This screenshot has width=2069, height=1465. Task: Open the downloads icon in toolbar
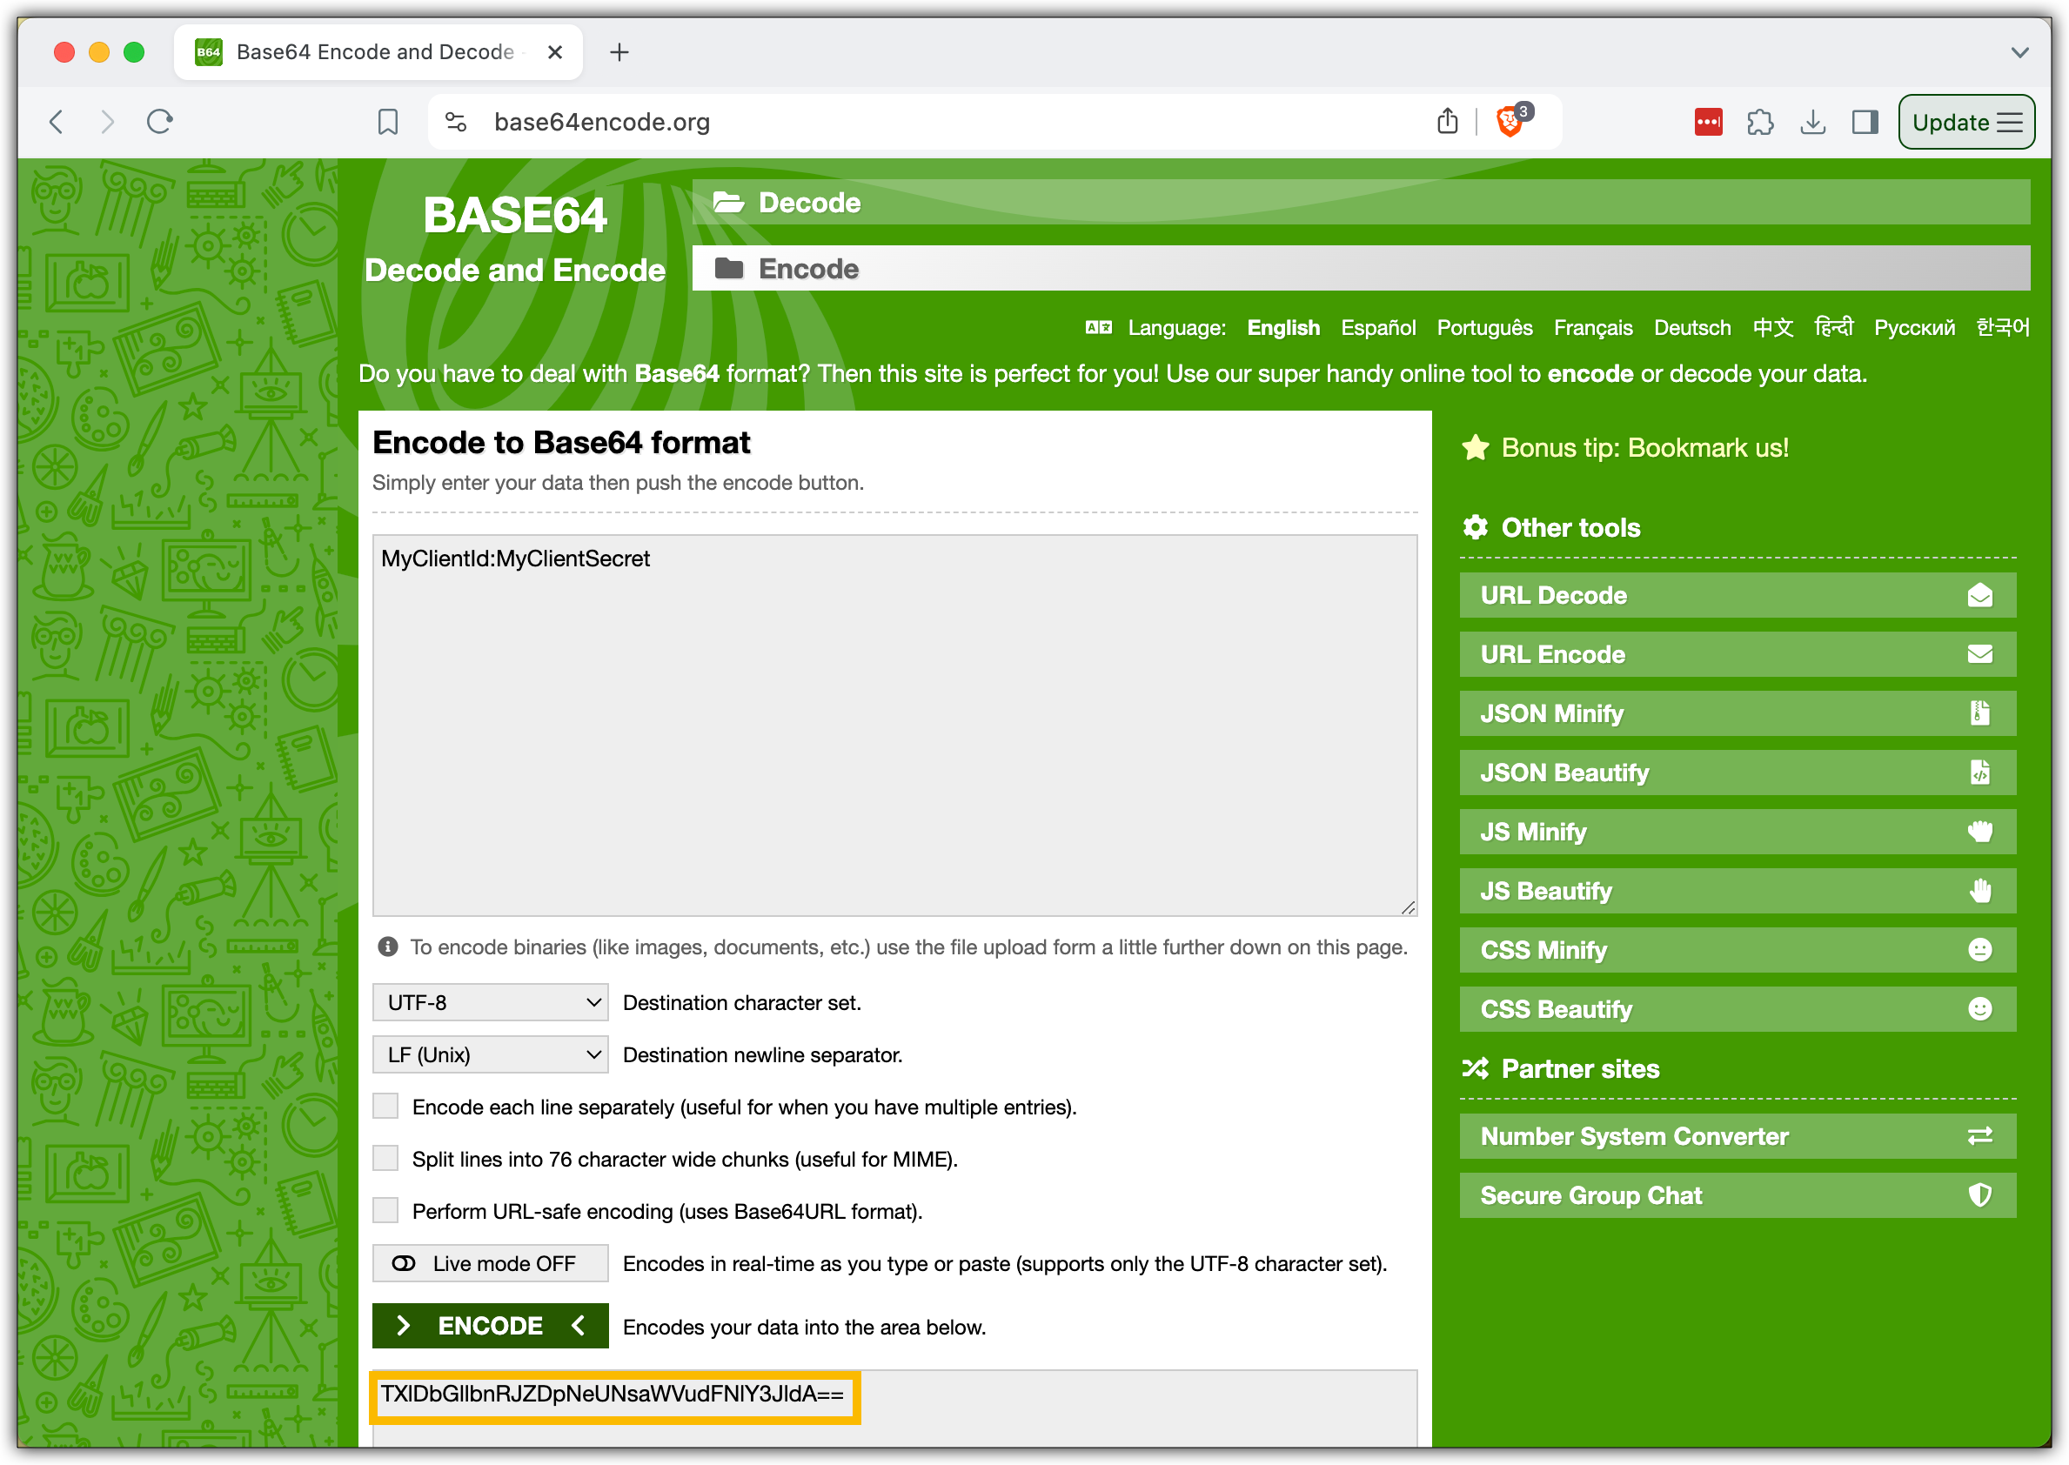(x=1811, y=122)
